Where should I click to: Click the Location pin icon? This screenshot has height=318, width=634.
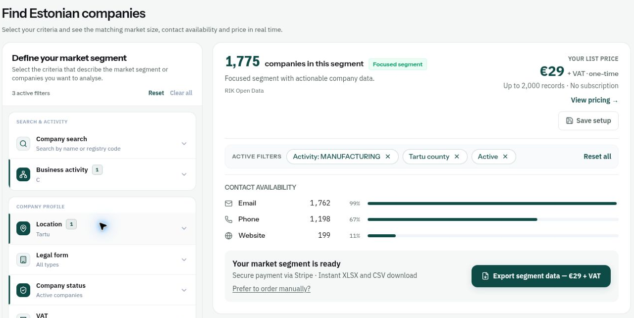pyautogui.click(x=23, y=228)
